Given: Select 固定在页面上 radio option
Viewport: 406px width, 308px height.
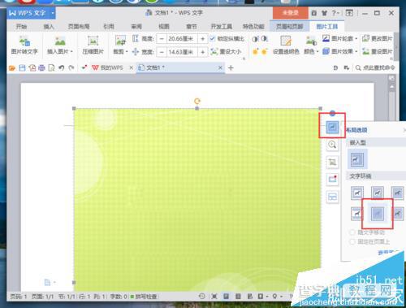Looking at the screenshot, I should tap(352, 241).
